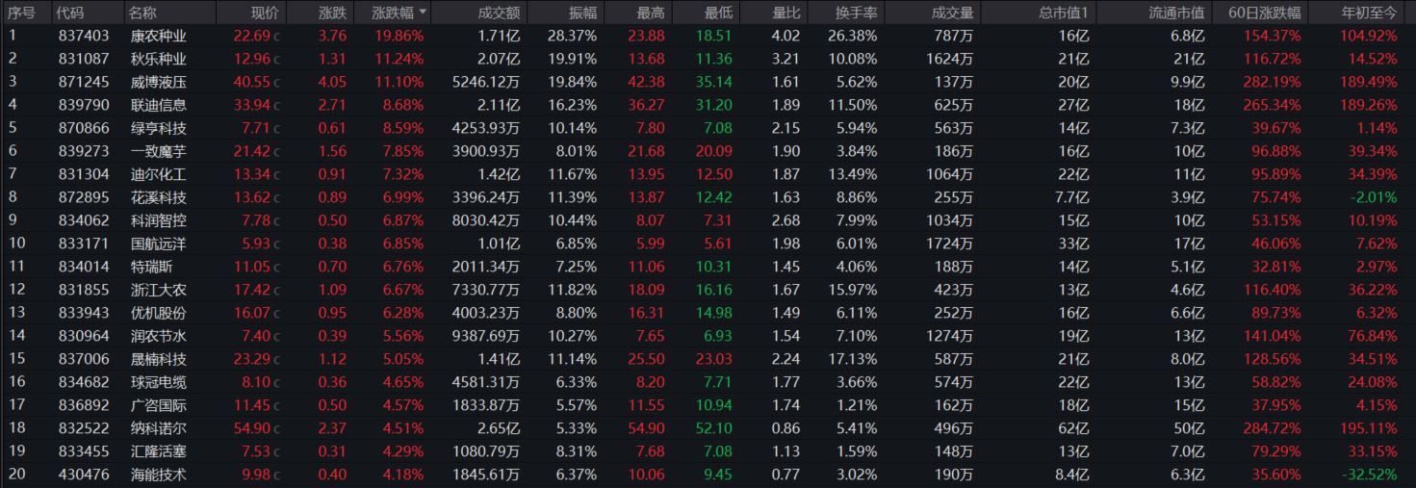Click the 195.11% year-to-date value
The height and width of the screenshot is (488, 1416).
click(x=1368, y=428)
